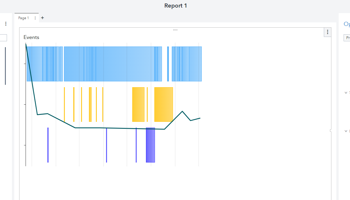Add a new page with plus icon
This screenshot has width=350, height=200.
(42, 18)
